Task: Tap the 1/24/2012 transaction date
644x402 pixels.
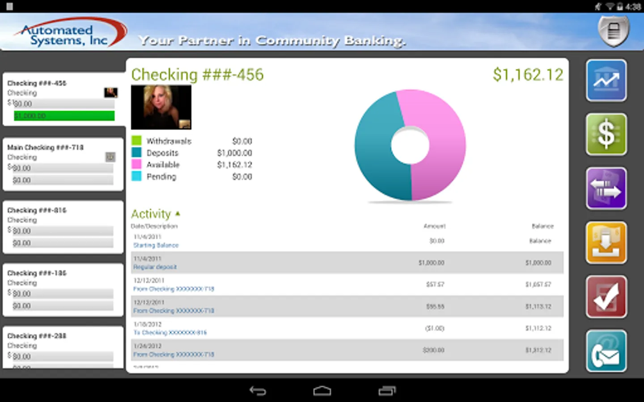Action: [x=148, y=346]
